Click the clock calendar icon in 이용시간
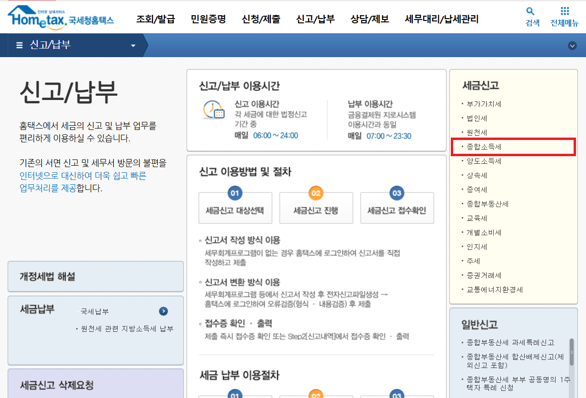586x398 pixels. click(213, 109)
